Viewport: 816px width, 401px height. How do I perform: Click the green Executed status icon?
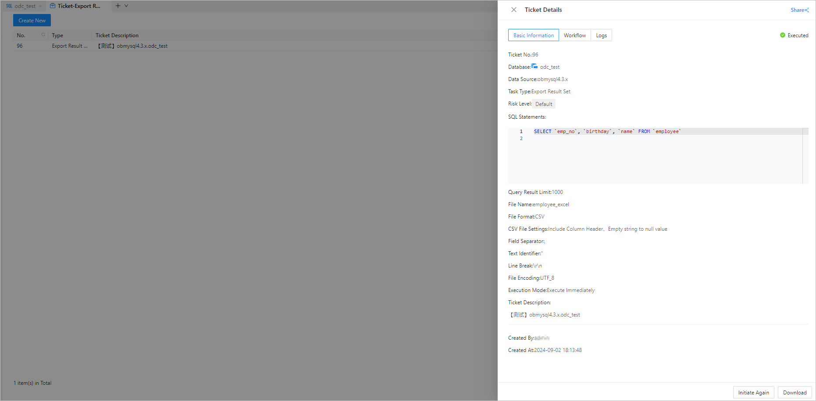tap(783, 35)
